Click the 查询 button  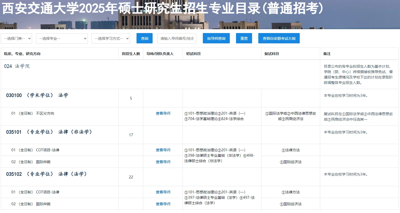point(145,38)
